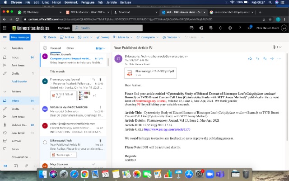This screenshot has width=289, height=181.
Task: Click Undo in the toolbar
Action: (191, 37)
